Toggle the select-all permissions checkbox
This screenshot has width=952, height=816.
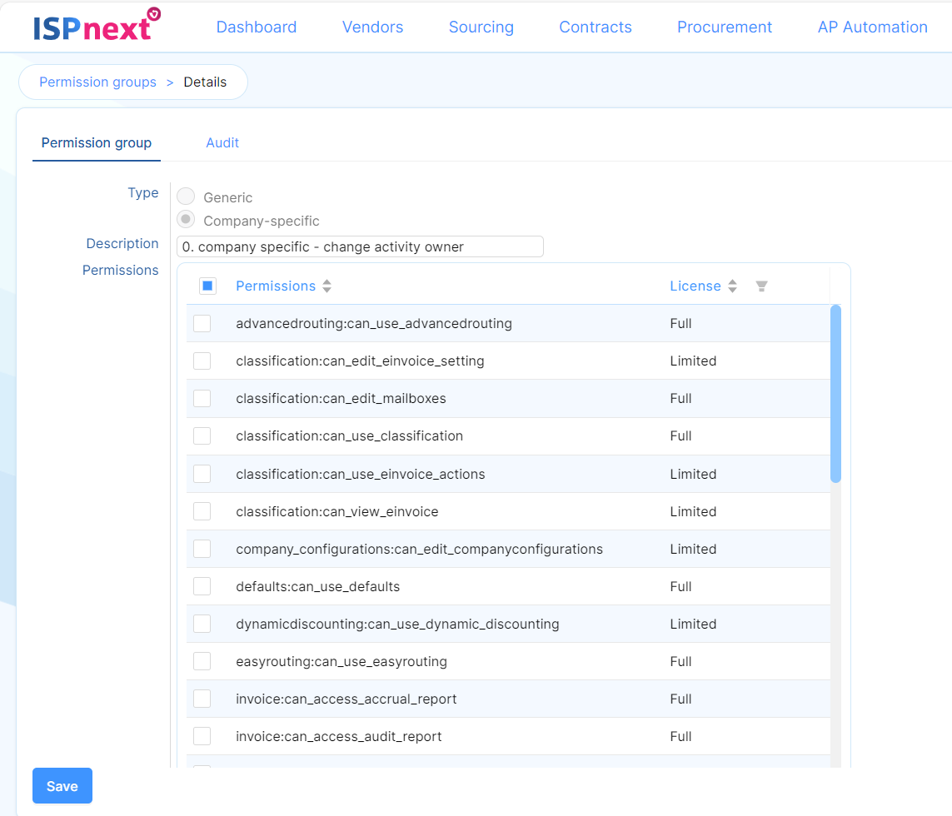[207, 286]
